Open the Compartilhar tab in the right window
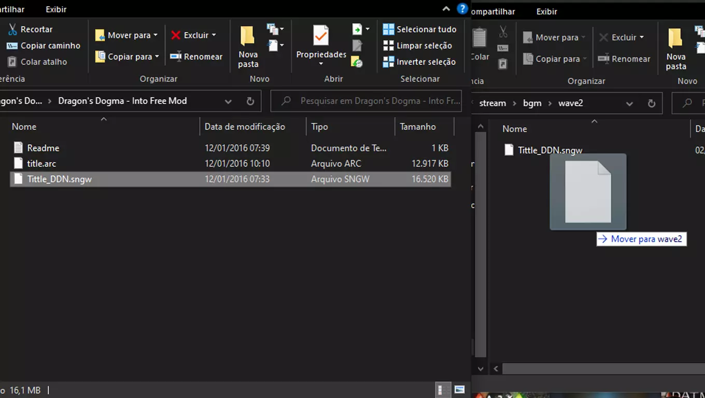This screenshot has width=705, height=398. [x=494, y=11]
